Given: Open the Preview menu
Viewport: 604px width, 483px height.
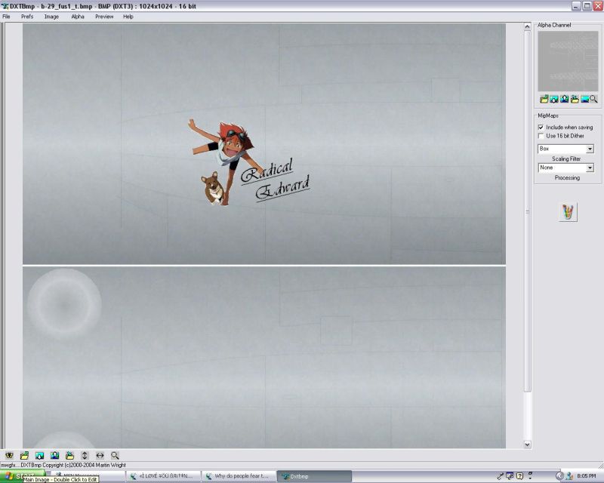Looking at the screenshot, I should click(x=104, y=16).
